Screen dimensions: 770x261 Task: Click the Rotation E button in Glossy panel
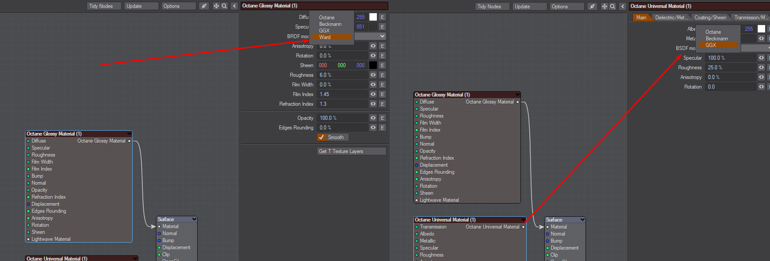coord(382,56)
